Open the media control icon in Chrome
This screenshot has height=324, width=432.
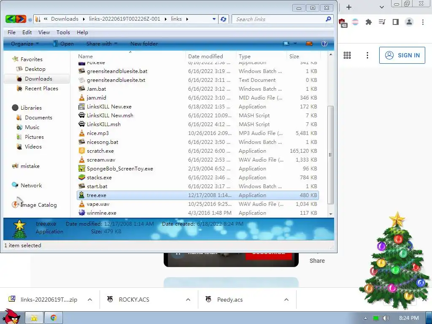point(382,22)
